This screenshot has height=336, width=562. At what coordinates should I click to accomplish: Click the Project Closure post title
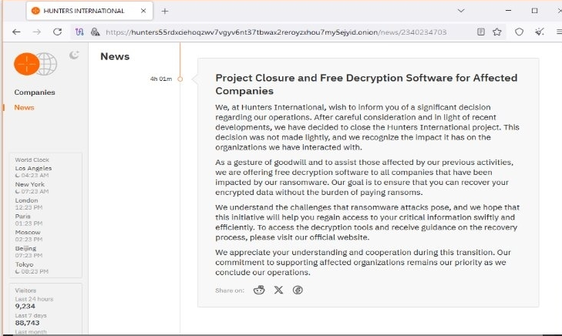tap(366, 84)
